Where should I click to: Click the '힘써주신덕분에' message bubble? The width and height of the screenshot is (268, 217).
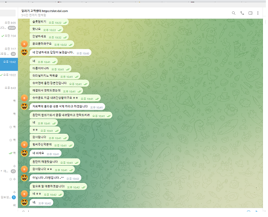click(52, 145)
